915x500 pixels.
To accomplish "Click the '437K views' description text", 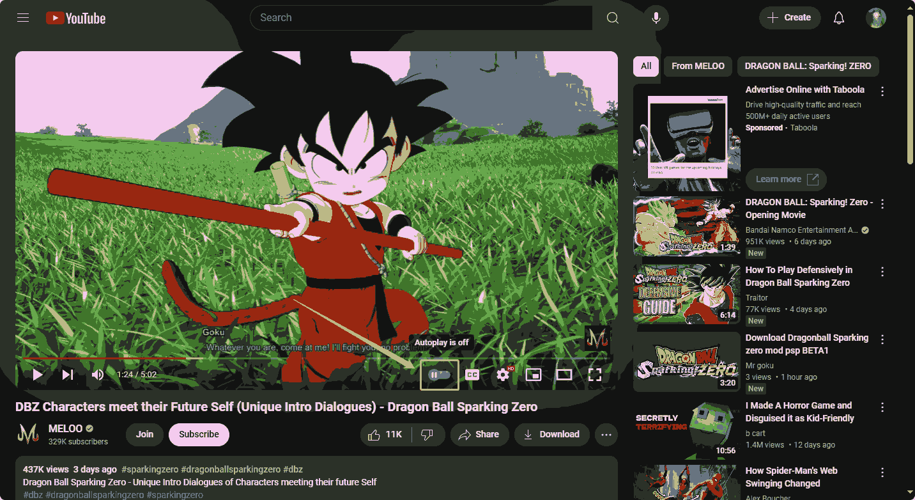I will coord(45,469).
